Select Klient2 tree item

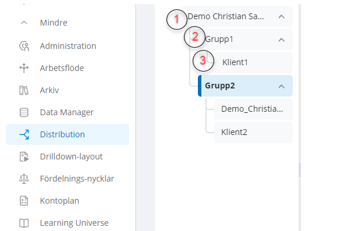click(253, 132)
